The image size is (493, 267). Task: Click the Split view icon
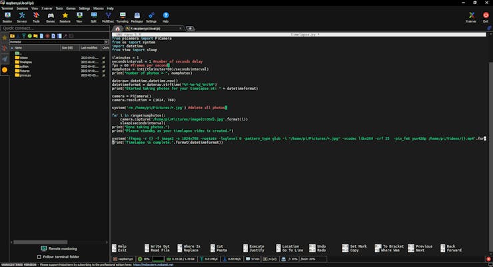93,16
